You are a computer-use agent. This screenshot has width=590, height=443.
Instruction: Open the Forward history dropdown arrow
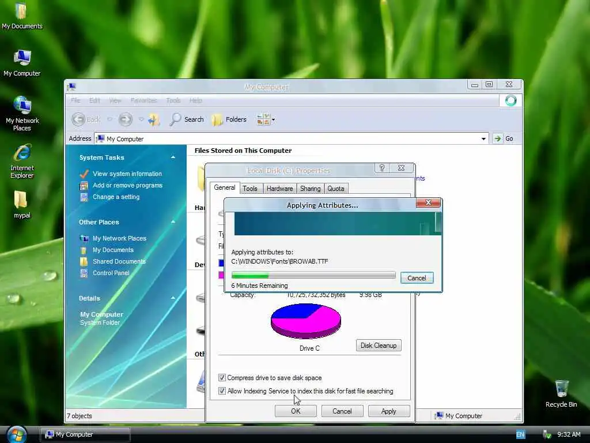[141, 119]
